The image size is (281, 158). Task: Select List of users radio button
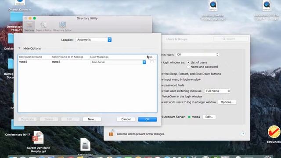(188, 62)
